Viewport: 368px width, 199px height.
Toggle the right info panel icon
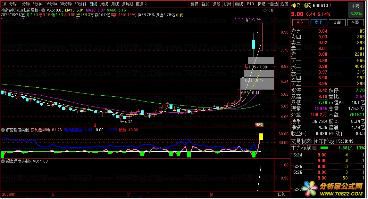271,10
